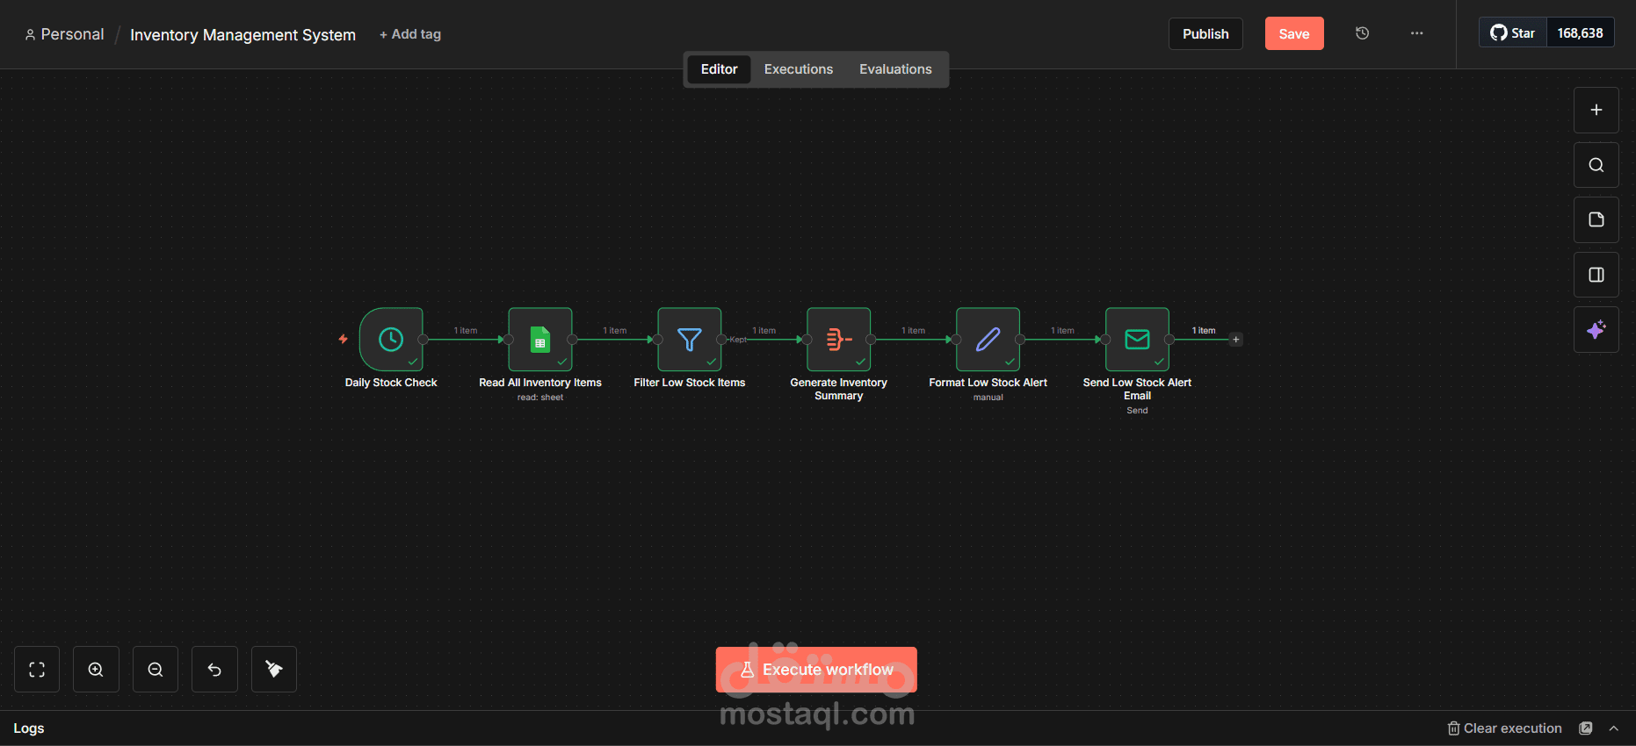Screen dimensions: 1636x746
Task: Zoom out on the canvas
Action: [156, 670]
